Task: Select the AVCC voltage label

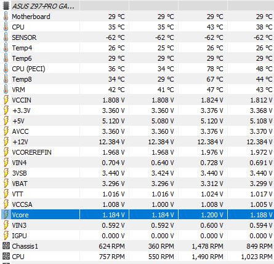Action: 20,131
